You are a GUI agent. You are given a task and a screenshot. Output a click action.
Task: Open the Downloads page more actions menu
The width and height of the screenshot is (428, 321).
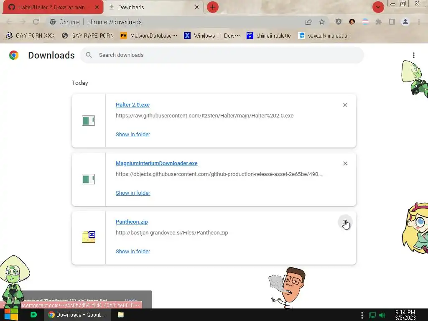click(x=414, y=55)
